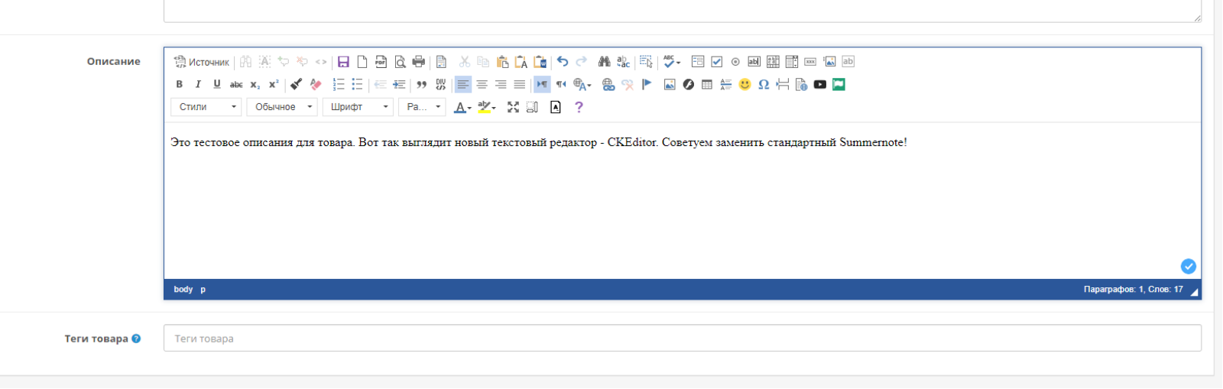The width and height of the screenshot is (1223, 389).
Task: Insert a numbered list
Action: [x=339, y=85]
